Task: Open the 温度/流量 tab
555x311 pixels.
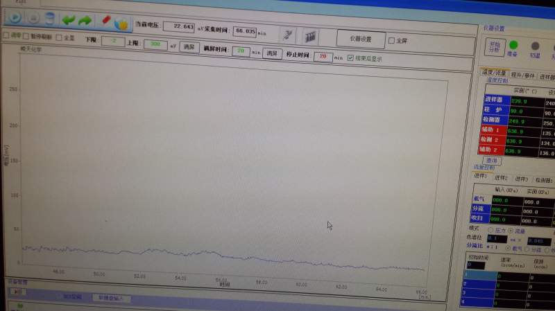Action: click(494, 73)
